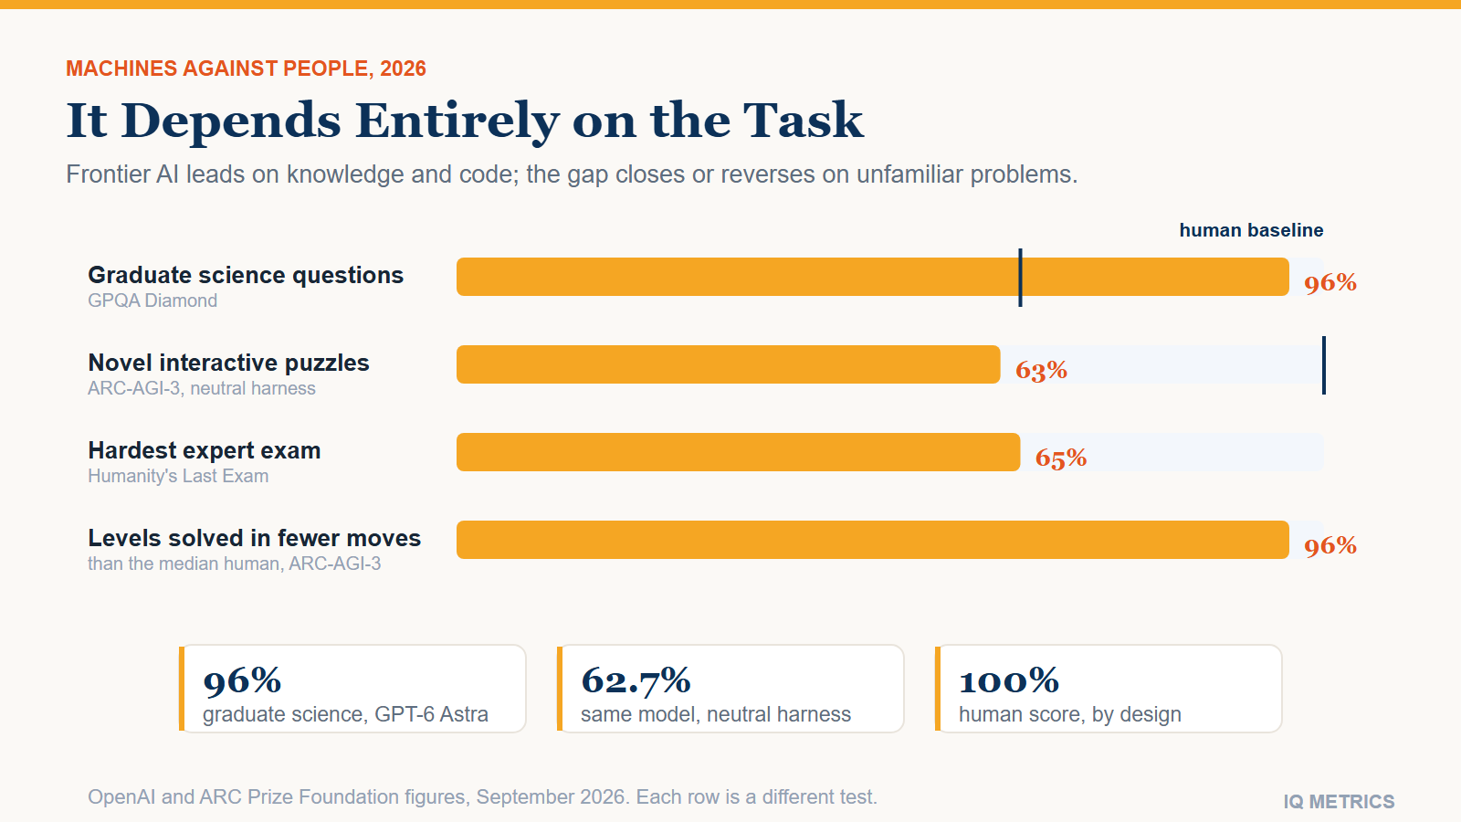Select the Graduate science questions label
The height and width of the screenshot is (822, 1461).
click(246, 275)
